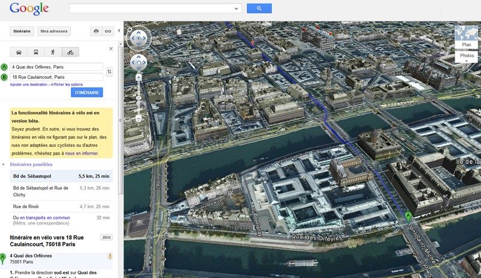Switch to walking directions icon
This screenshot has height=278, width=481.
(53, 52)
